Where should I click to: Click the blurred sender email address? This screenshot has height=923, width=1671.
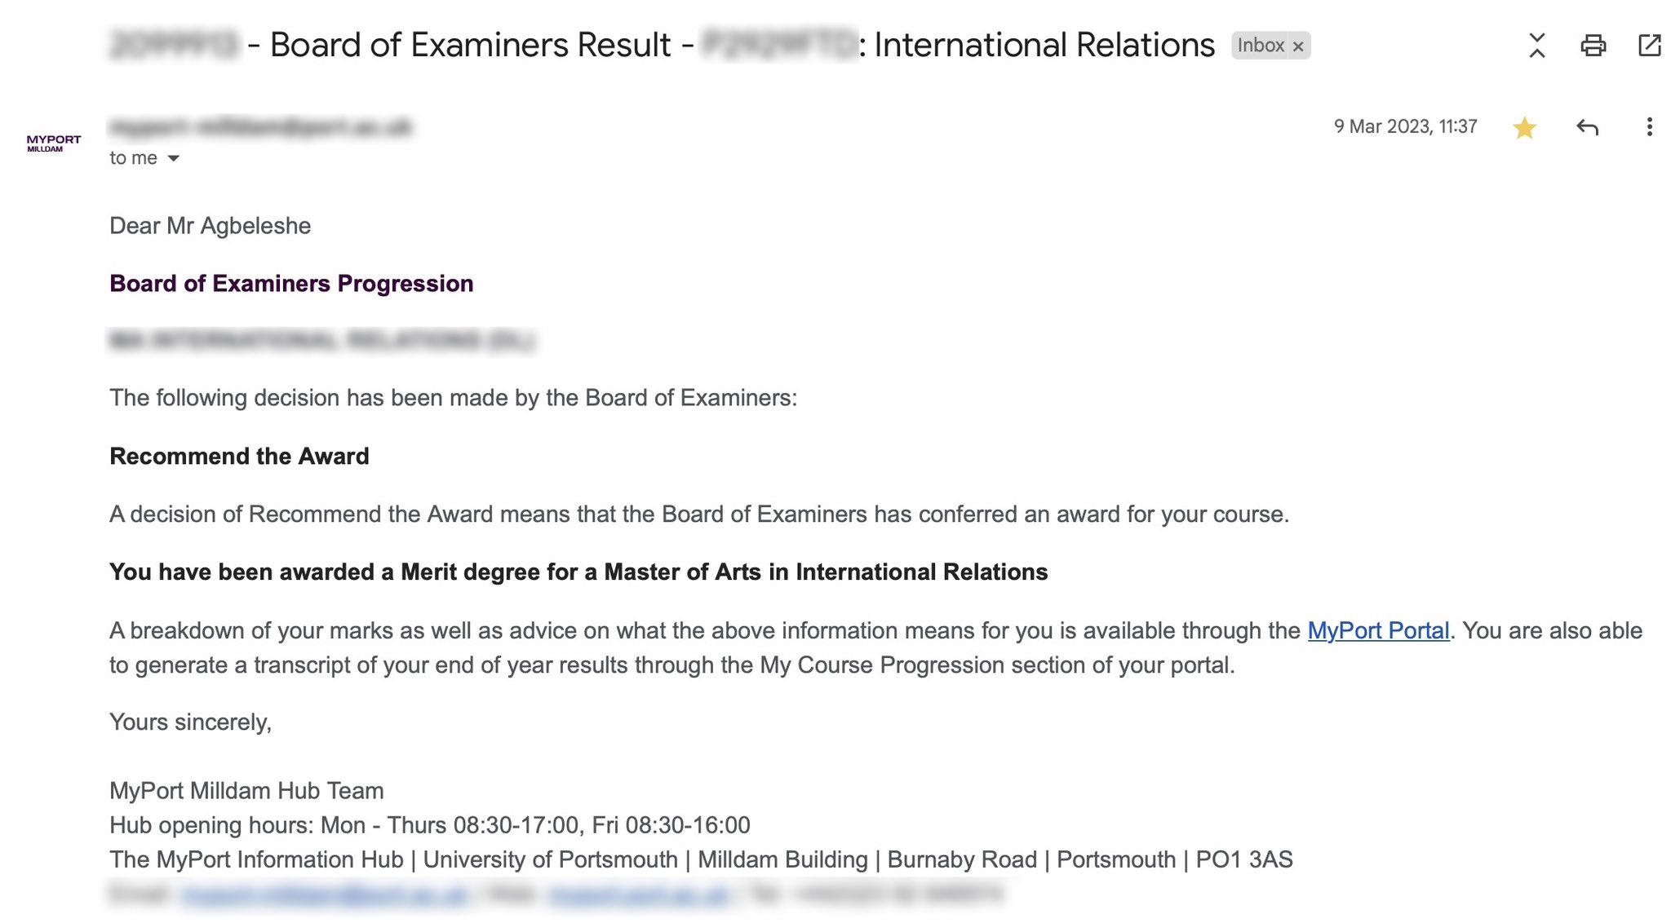(261, 127)
